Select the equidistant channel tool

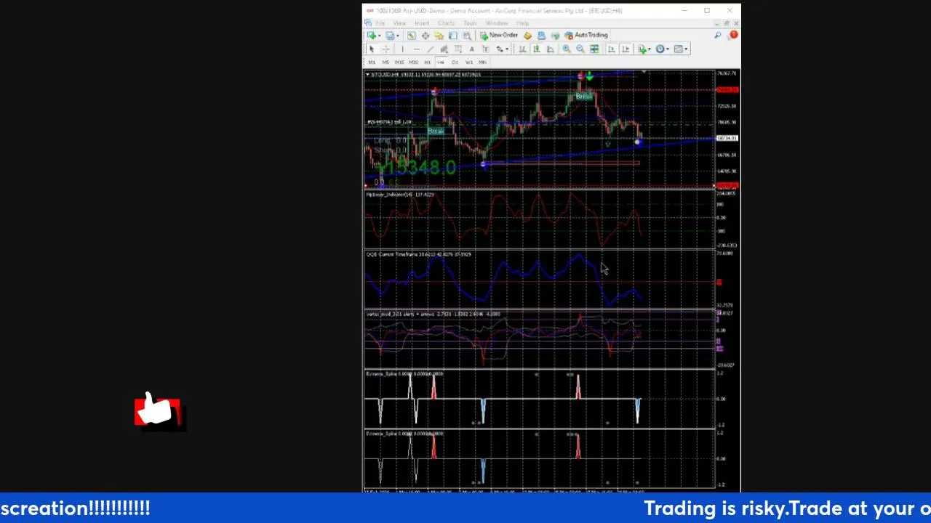(444, 49)
